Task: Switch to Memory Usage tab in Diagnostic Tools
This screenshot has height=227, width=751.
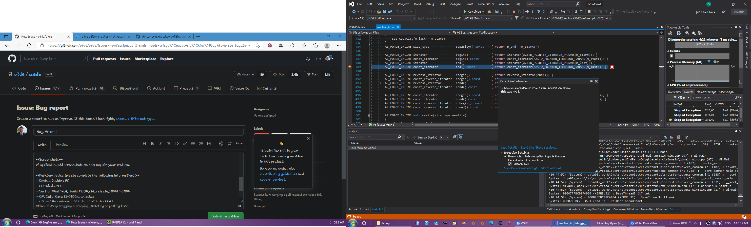Action: tap(706, 92)
